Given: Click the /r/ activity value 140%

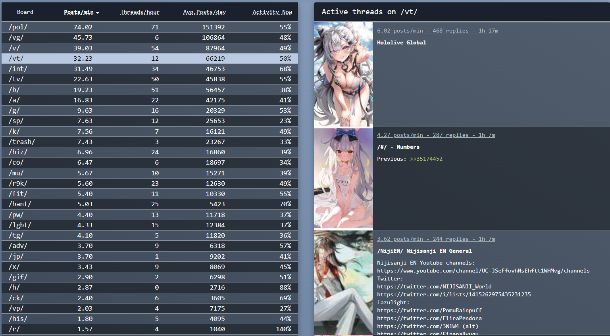Looking at the screenshot, I should 284,329.
